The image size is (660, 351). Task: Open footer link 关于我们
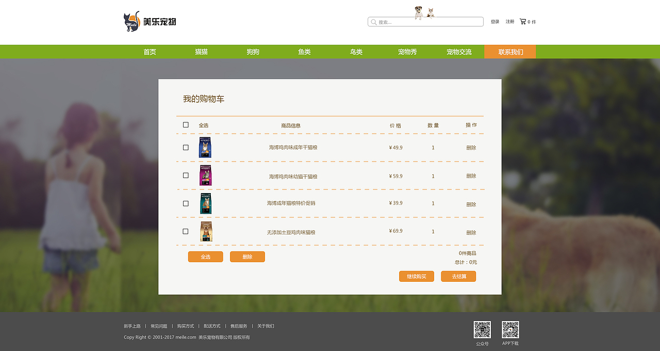(x=266, y=326)
